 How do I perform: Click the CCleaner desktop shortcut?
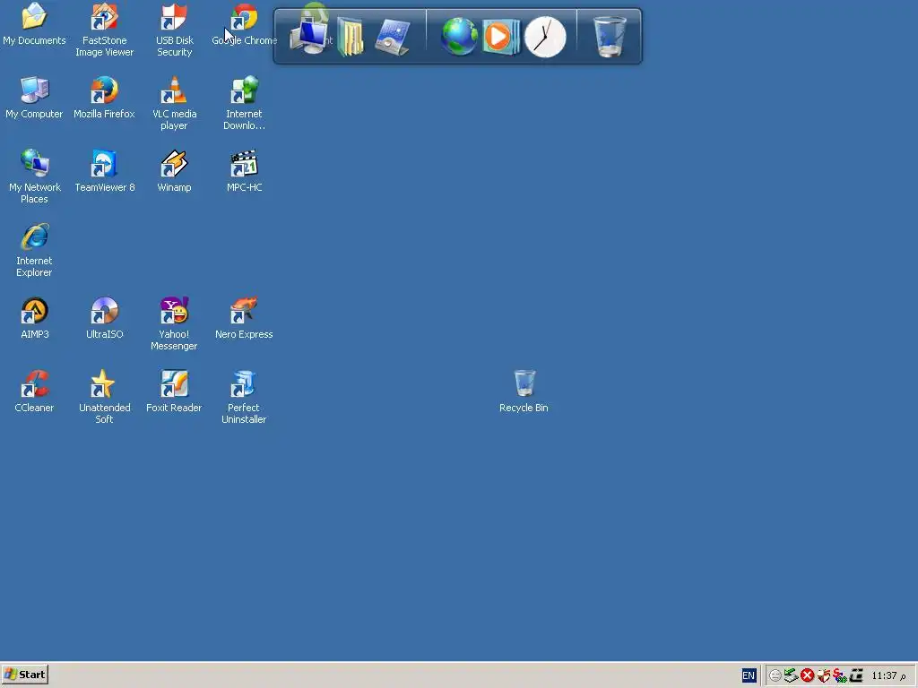click(x=34, y=391)
